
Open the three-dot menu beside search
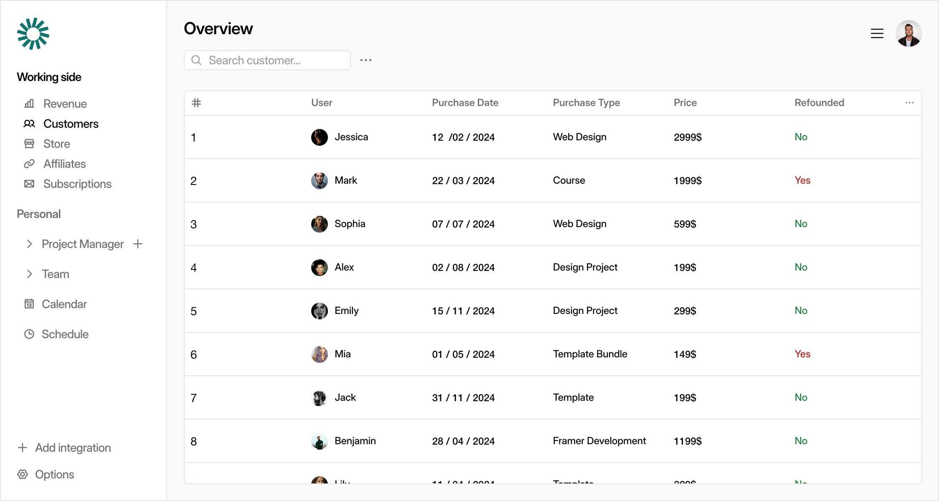[366, 60]
